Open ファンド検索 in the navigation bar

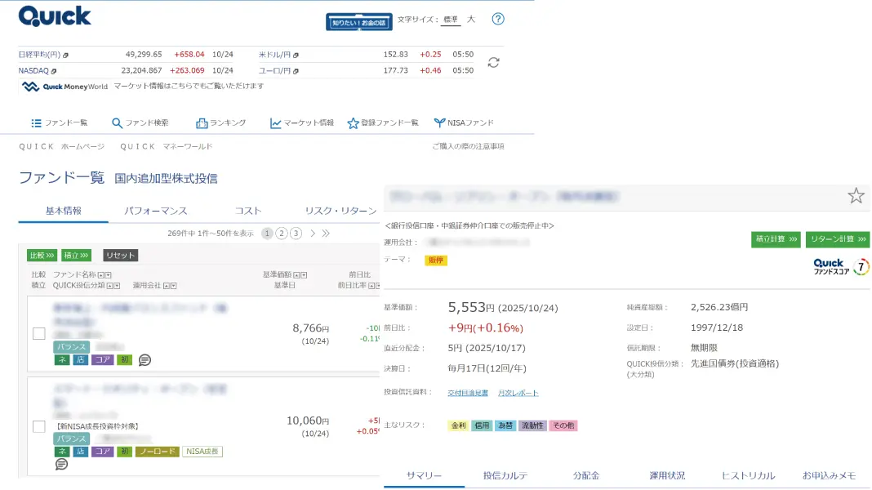point(140,123)
